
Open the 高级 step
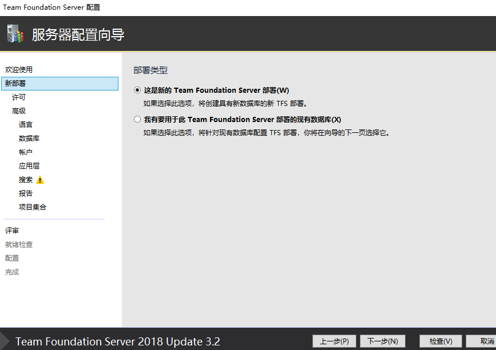click(x=19, y=111)
